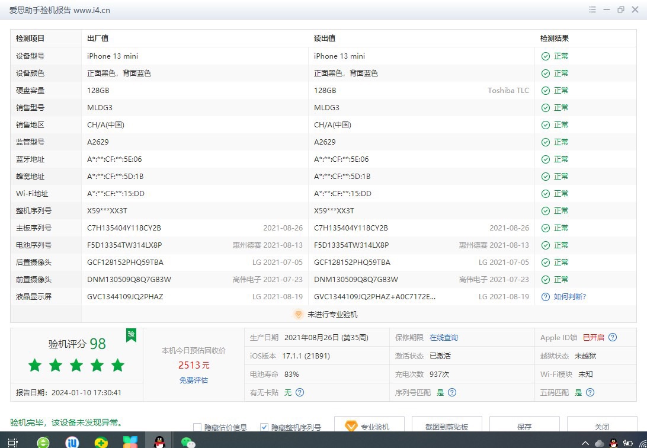Screen dimensions: 647x448
Task: Click the 未越狱 jailbreak status value
Action: coord(585,356)
